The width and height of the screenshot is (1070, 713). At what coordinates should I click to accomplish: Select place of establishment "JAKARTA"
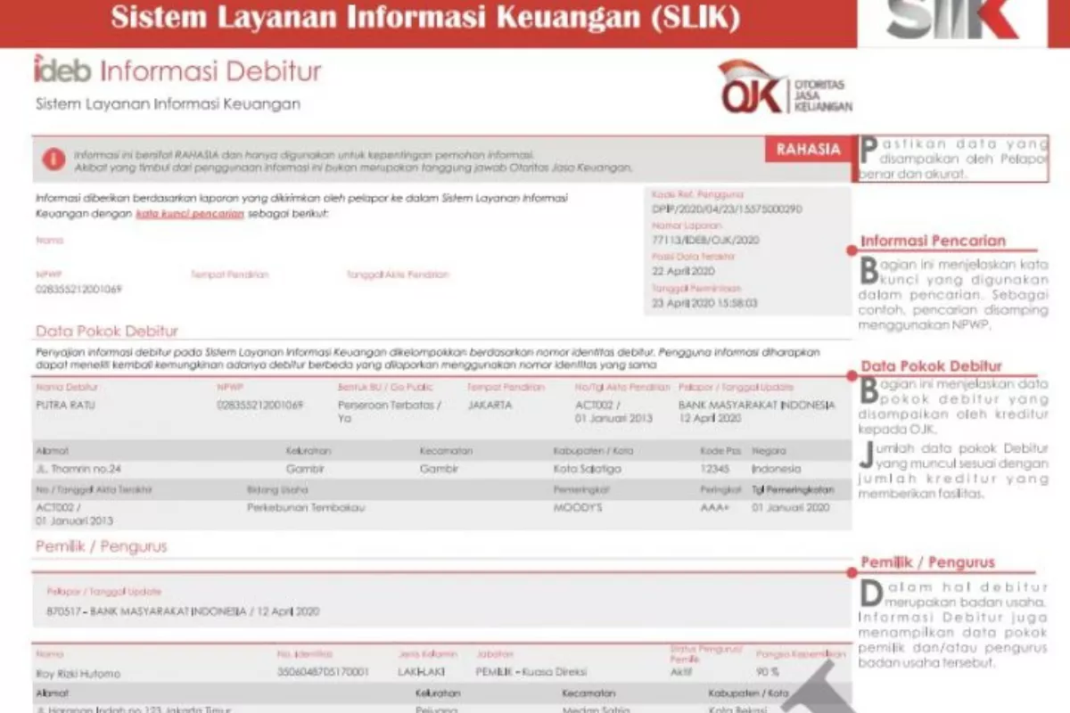pyautogui.click(x=490, y=405)
